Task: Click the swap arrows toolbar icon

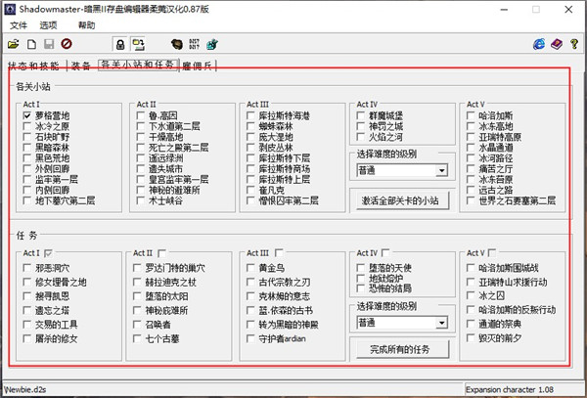Action: pyautogui.click(x=139, y=45)
